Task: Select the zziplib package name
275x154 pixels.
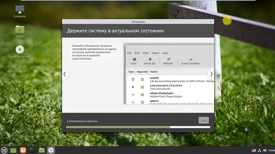Action: (154, 78)
